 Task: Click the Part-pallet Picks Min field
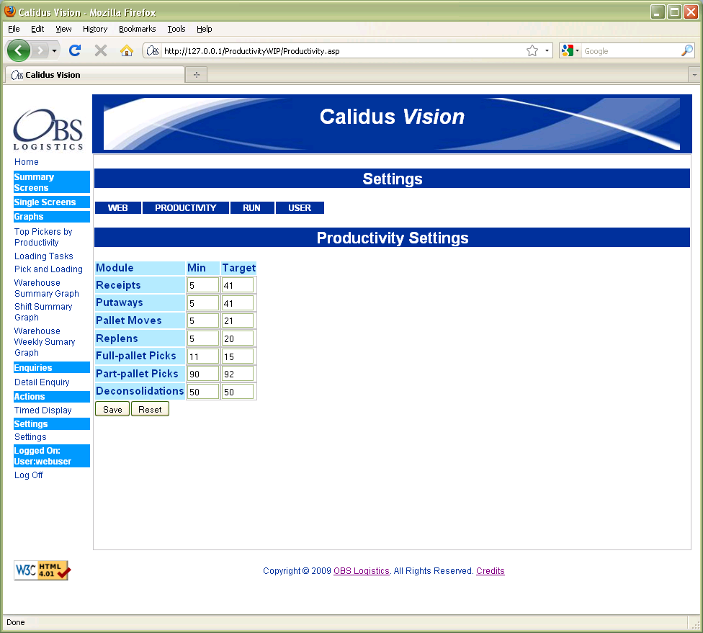pos(202,374)
